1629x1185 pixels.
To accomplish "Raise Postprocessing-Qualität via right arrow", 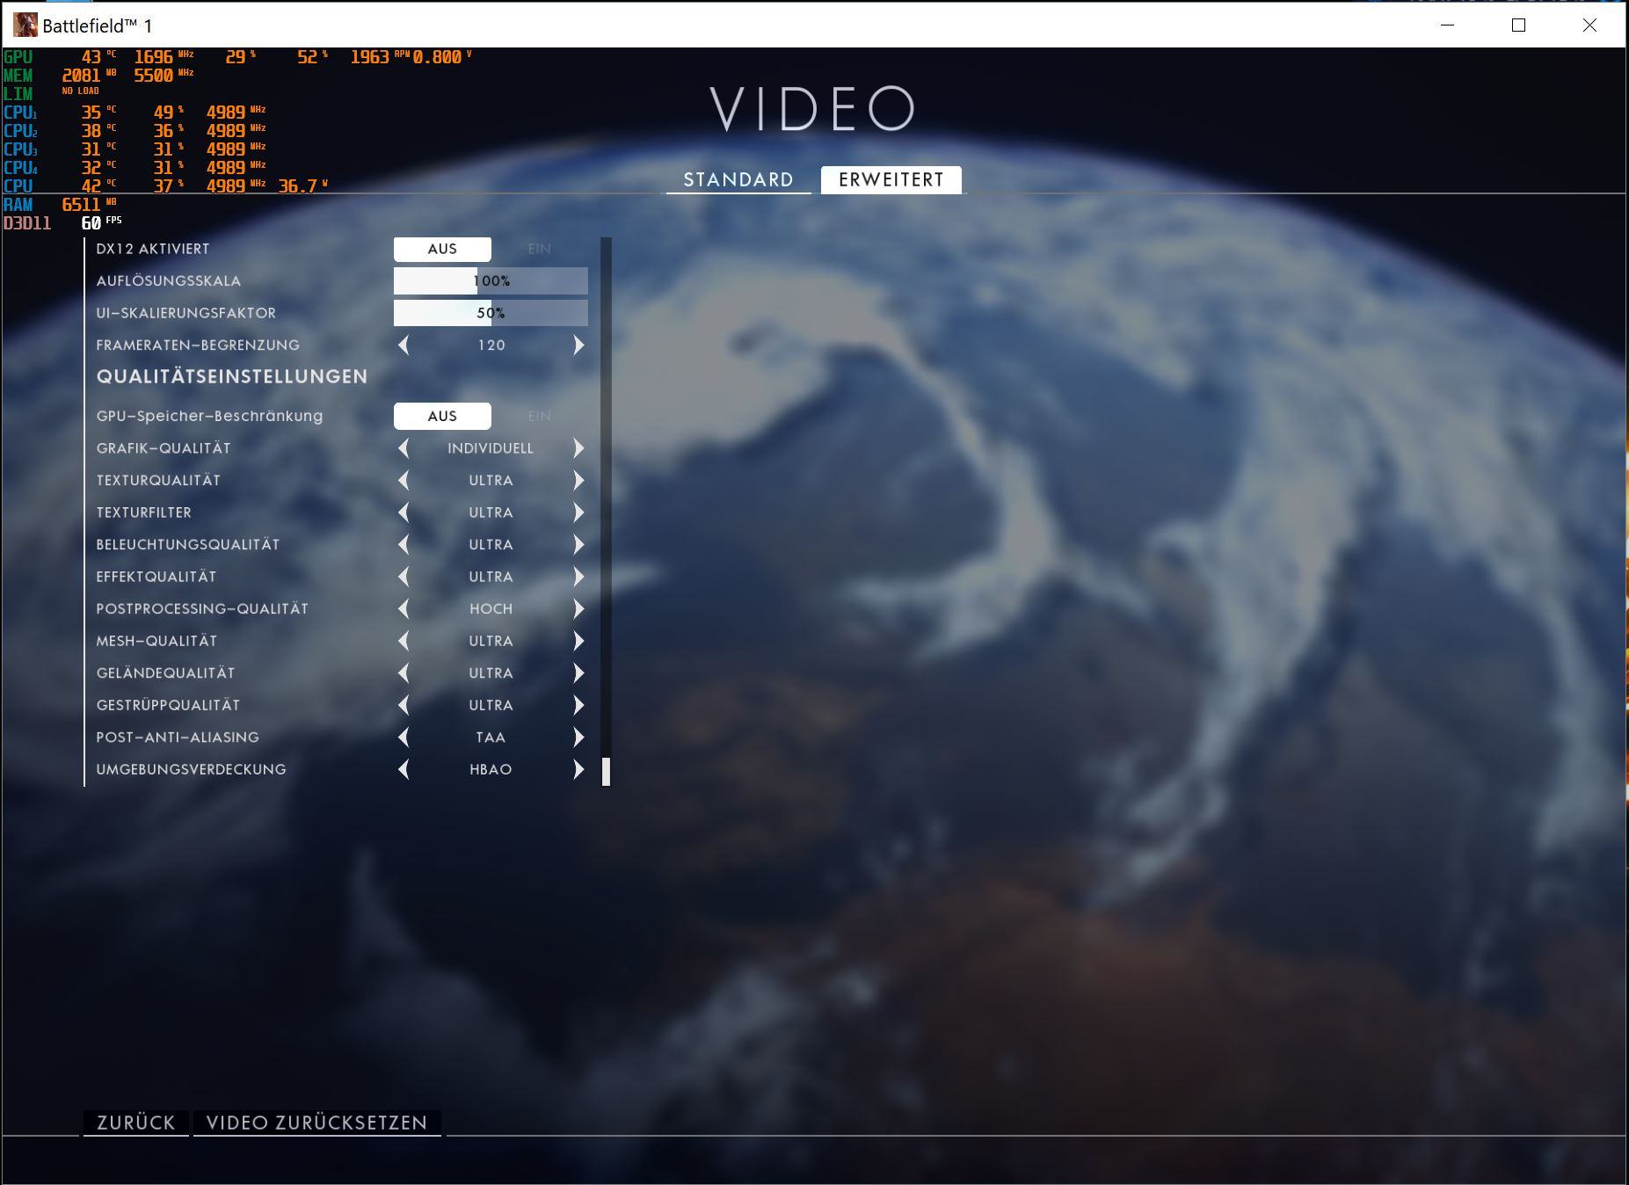I will click(578, 609).
